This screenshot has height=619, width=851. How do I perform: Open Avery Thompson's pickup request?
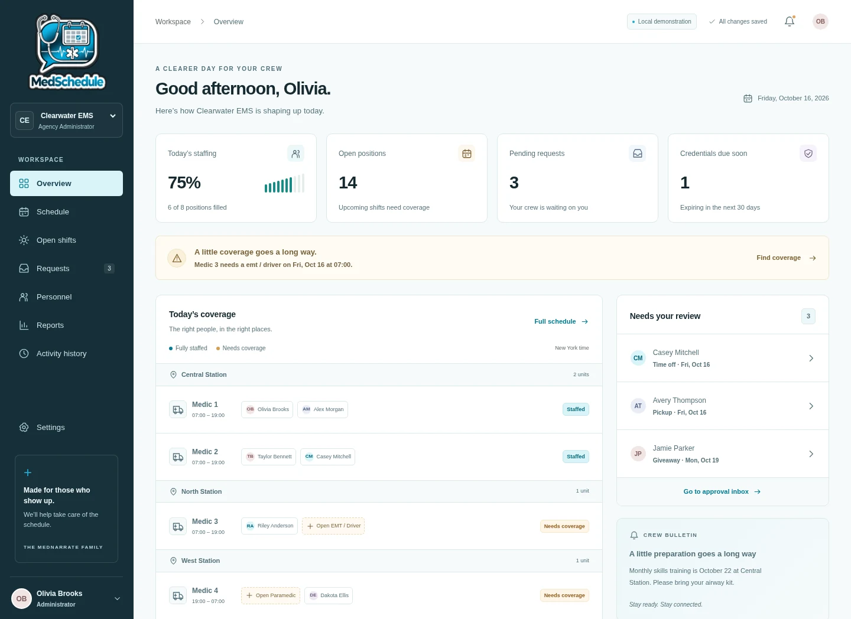[x=723, y=406]
